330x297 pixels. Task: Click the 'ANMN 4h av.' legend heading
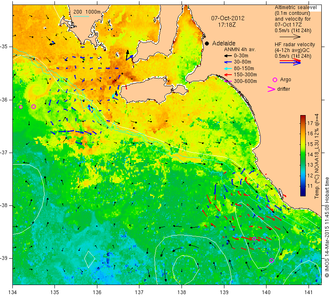240,49
